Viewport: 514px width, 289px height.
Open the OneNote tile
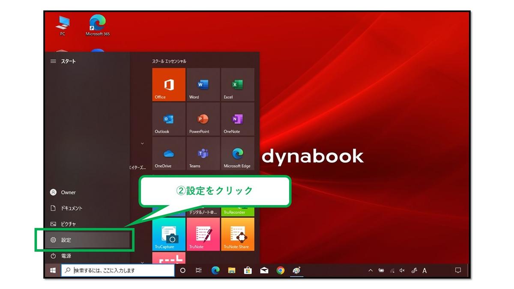(x=238, y=119)
